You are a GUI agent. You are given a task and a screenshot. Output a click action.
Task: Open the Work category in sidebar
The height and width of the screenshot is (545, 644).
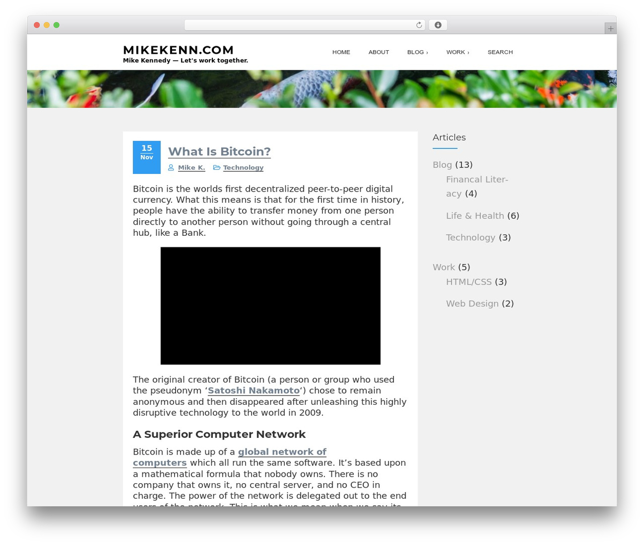coord(444,267)
